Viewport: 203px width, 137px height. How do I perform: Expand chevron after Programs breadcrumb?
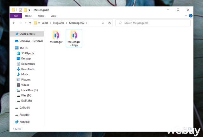pos(67,23)
